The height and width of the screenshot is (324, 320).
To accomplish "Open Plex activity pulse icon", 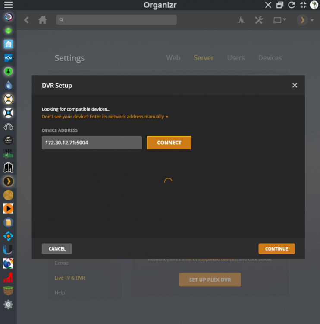I will click(241, 20).
